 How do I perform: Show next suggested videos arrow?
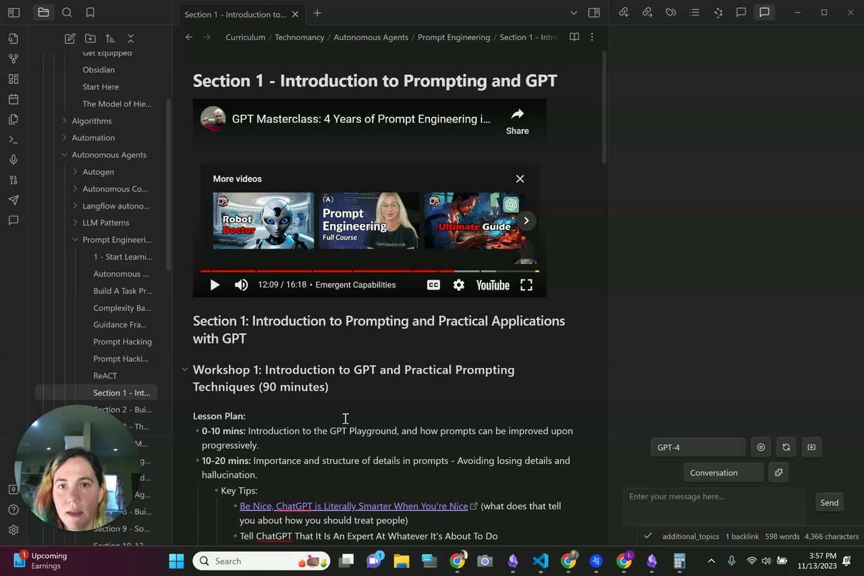coord(526,220)
